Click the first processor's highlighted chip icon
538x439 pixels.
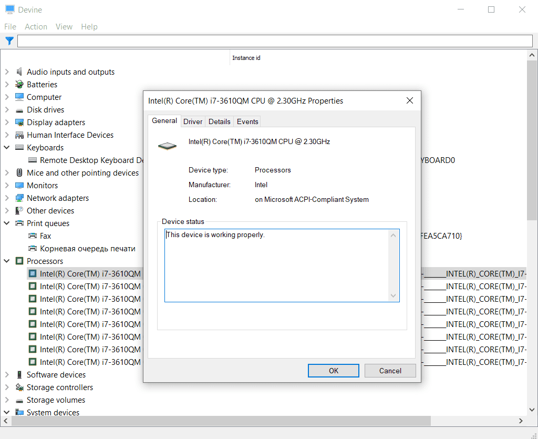point(32,273)
